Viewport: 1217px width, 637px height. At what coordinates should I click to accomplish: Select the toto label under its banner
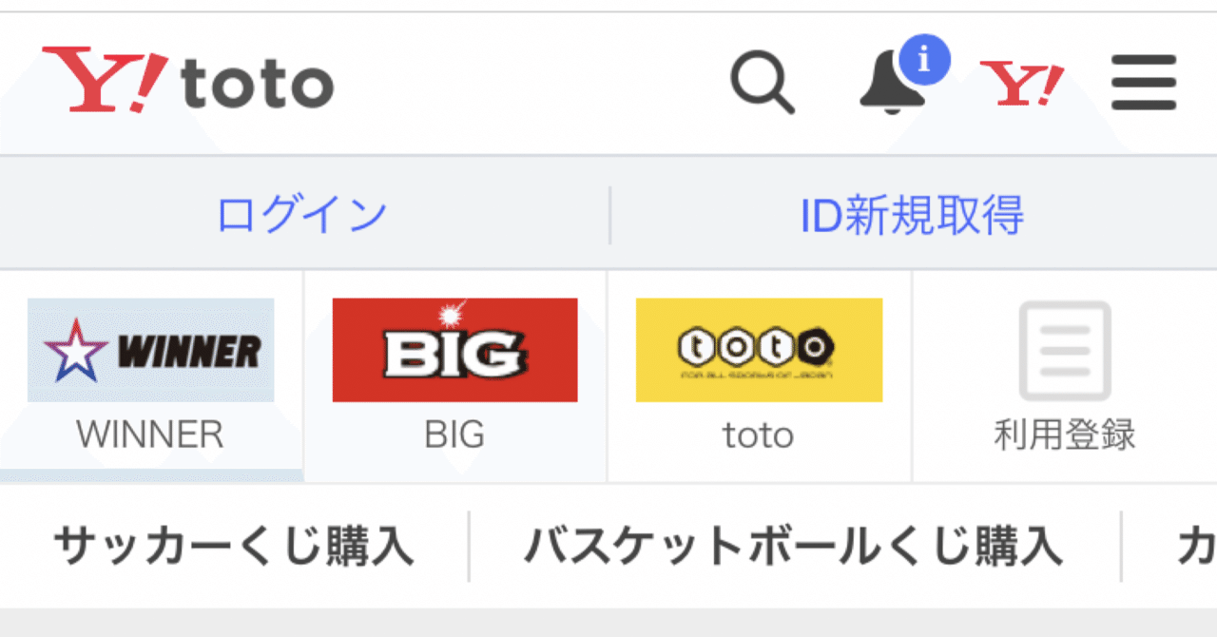click(x=759, y=434)
